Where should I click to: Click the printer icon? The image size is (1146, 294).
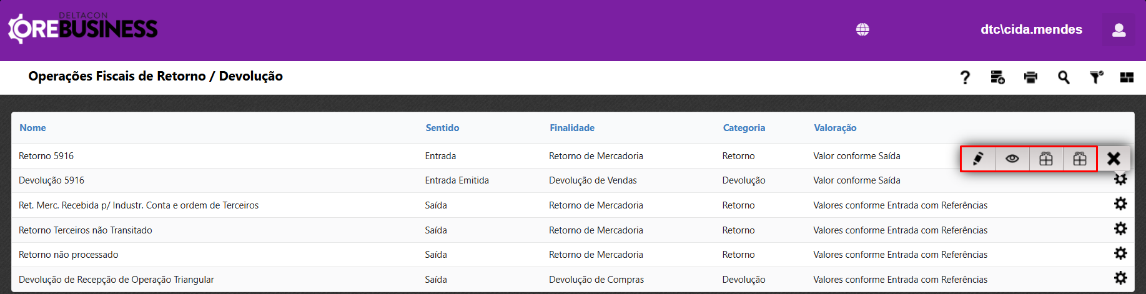(x=1030, y=77)
